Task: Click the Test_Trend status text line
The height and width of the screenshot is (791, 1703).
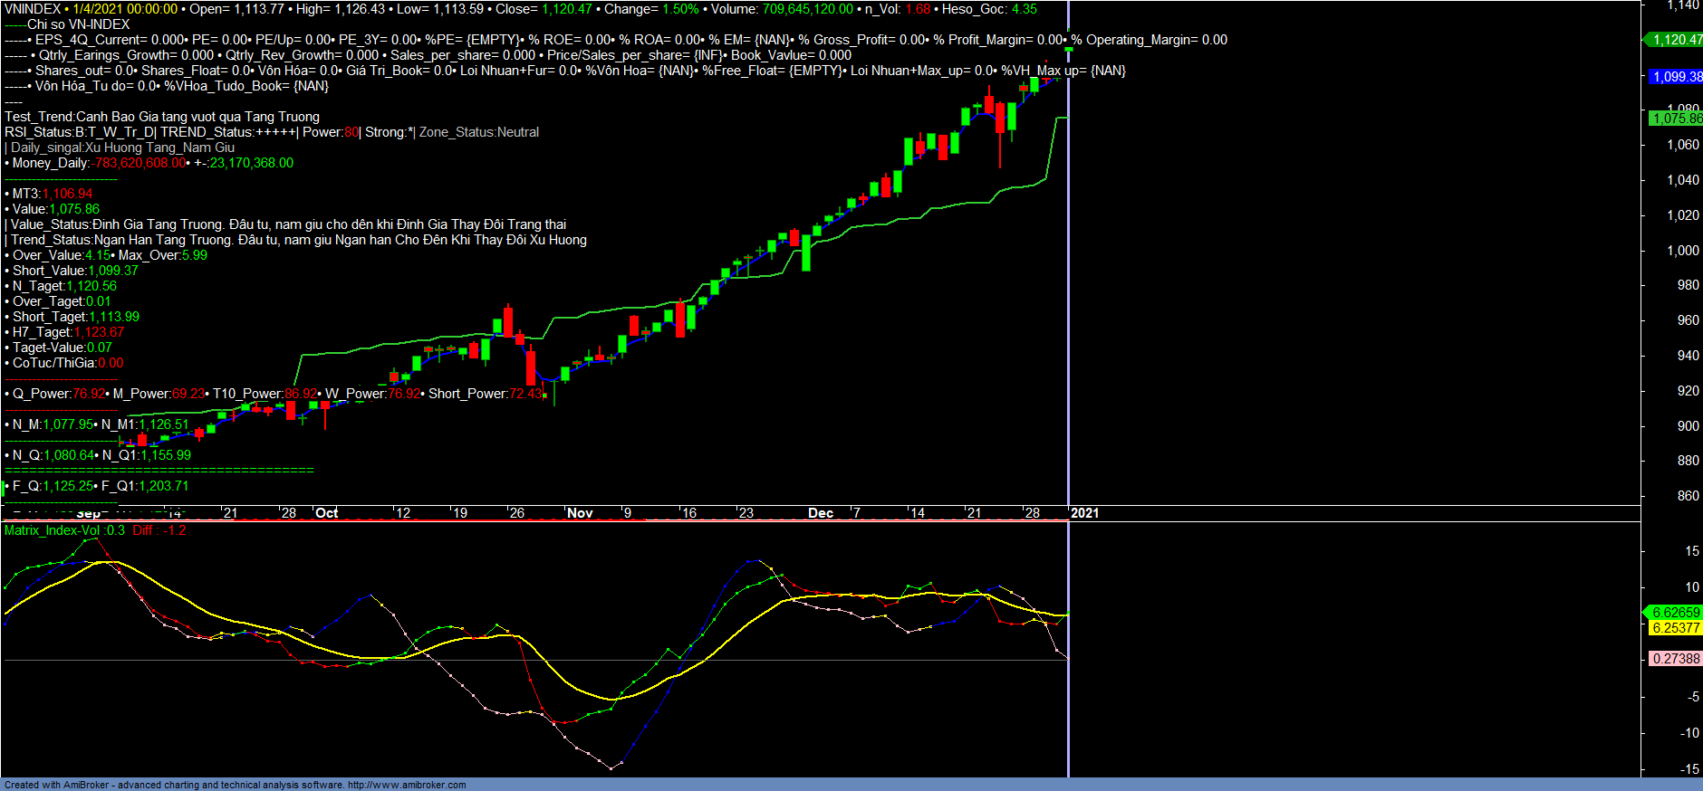Action: 162,117
